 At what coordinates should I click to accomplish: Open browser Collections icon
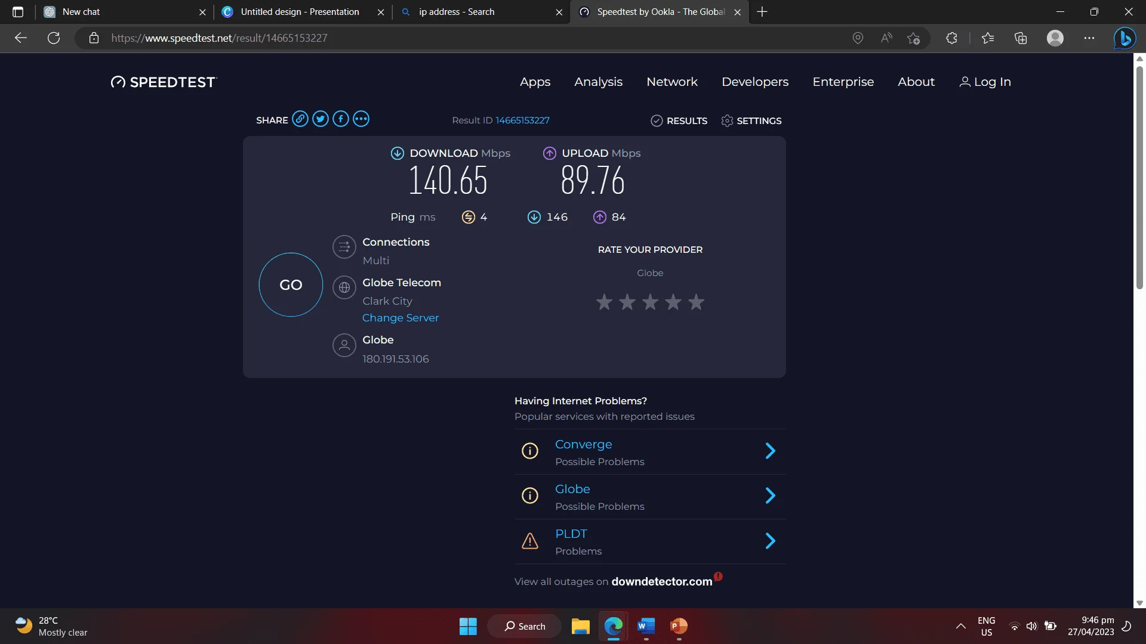[1021, 38]
